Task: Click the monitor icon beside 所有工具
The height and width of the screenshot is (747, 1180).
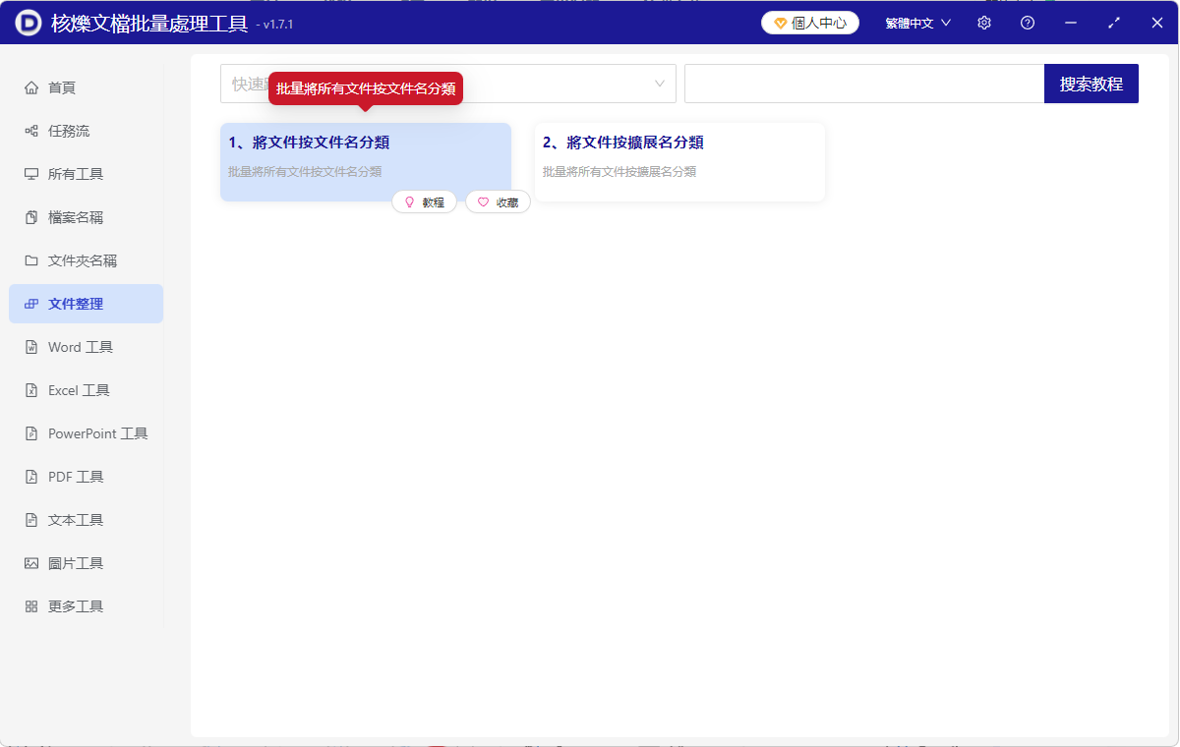Action: (31, 174)
